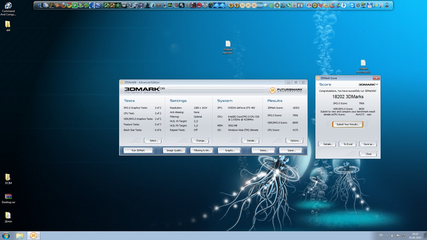
Task: Click the EN language indicator
Action: coord(381,235)
